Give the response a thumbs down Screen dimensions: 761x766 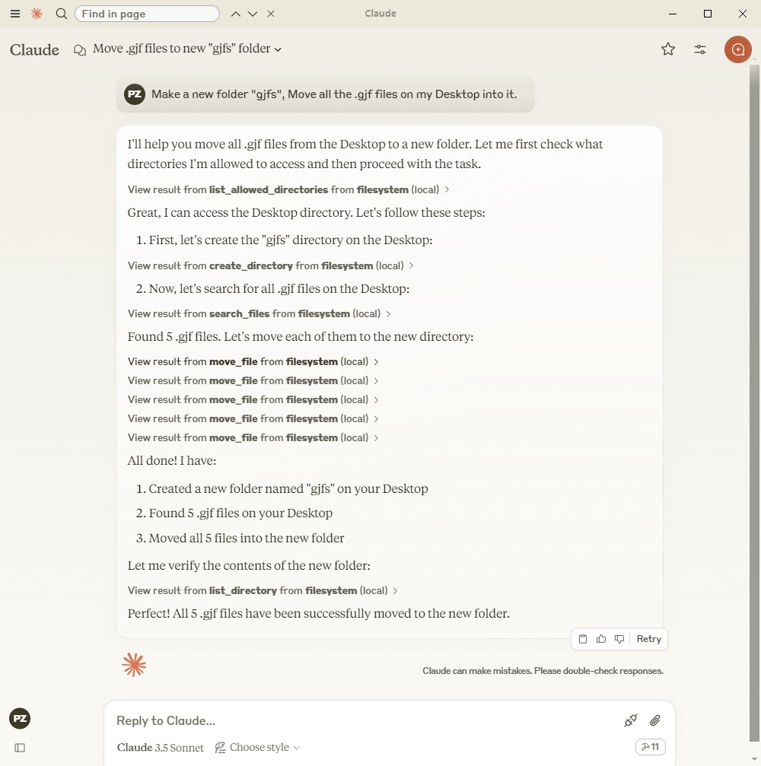619,639
